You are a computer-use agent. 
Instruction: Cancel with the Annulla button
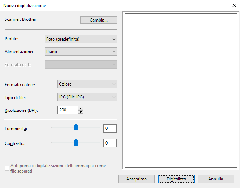[x=215, y=179]
